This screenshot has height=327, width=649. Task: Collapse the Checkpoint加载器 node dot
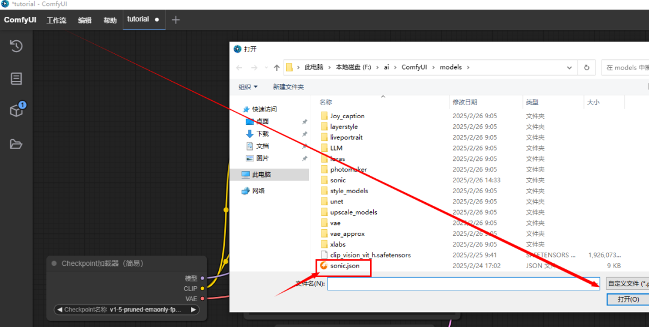[x=54, y=264]
